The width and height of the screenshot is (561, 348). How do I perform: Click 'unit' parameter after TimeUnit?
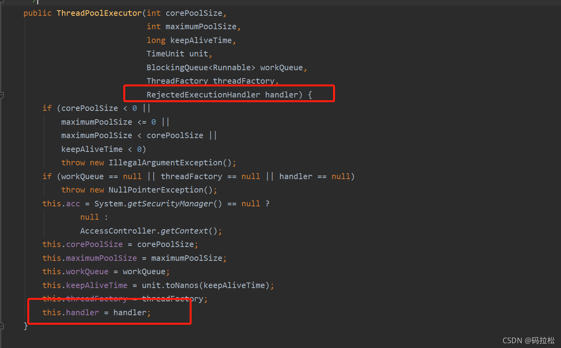pos(199,54)
